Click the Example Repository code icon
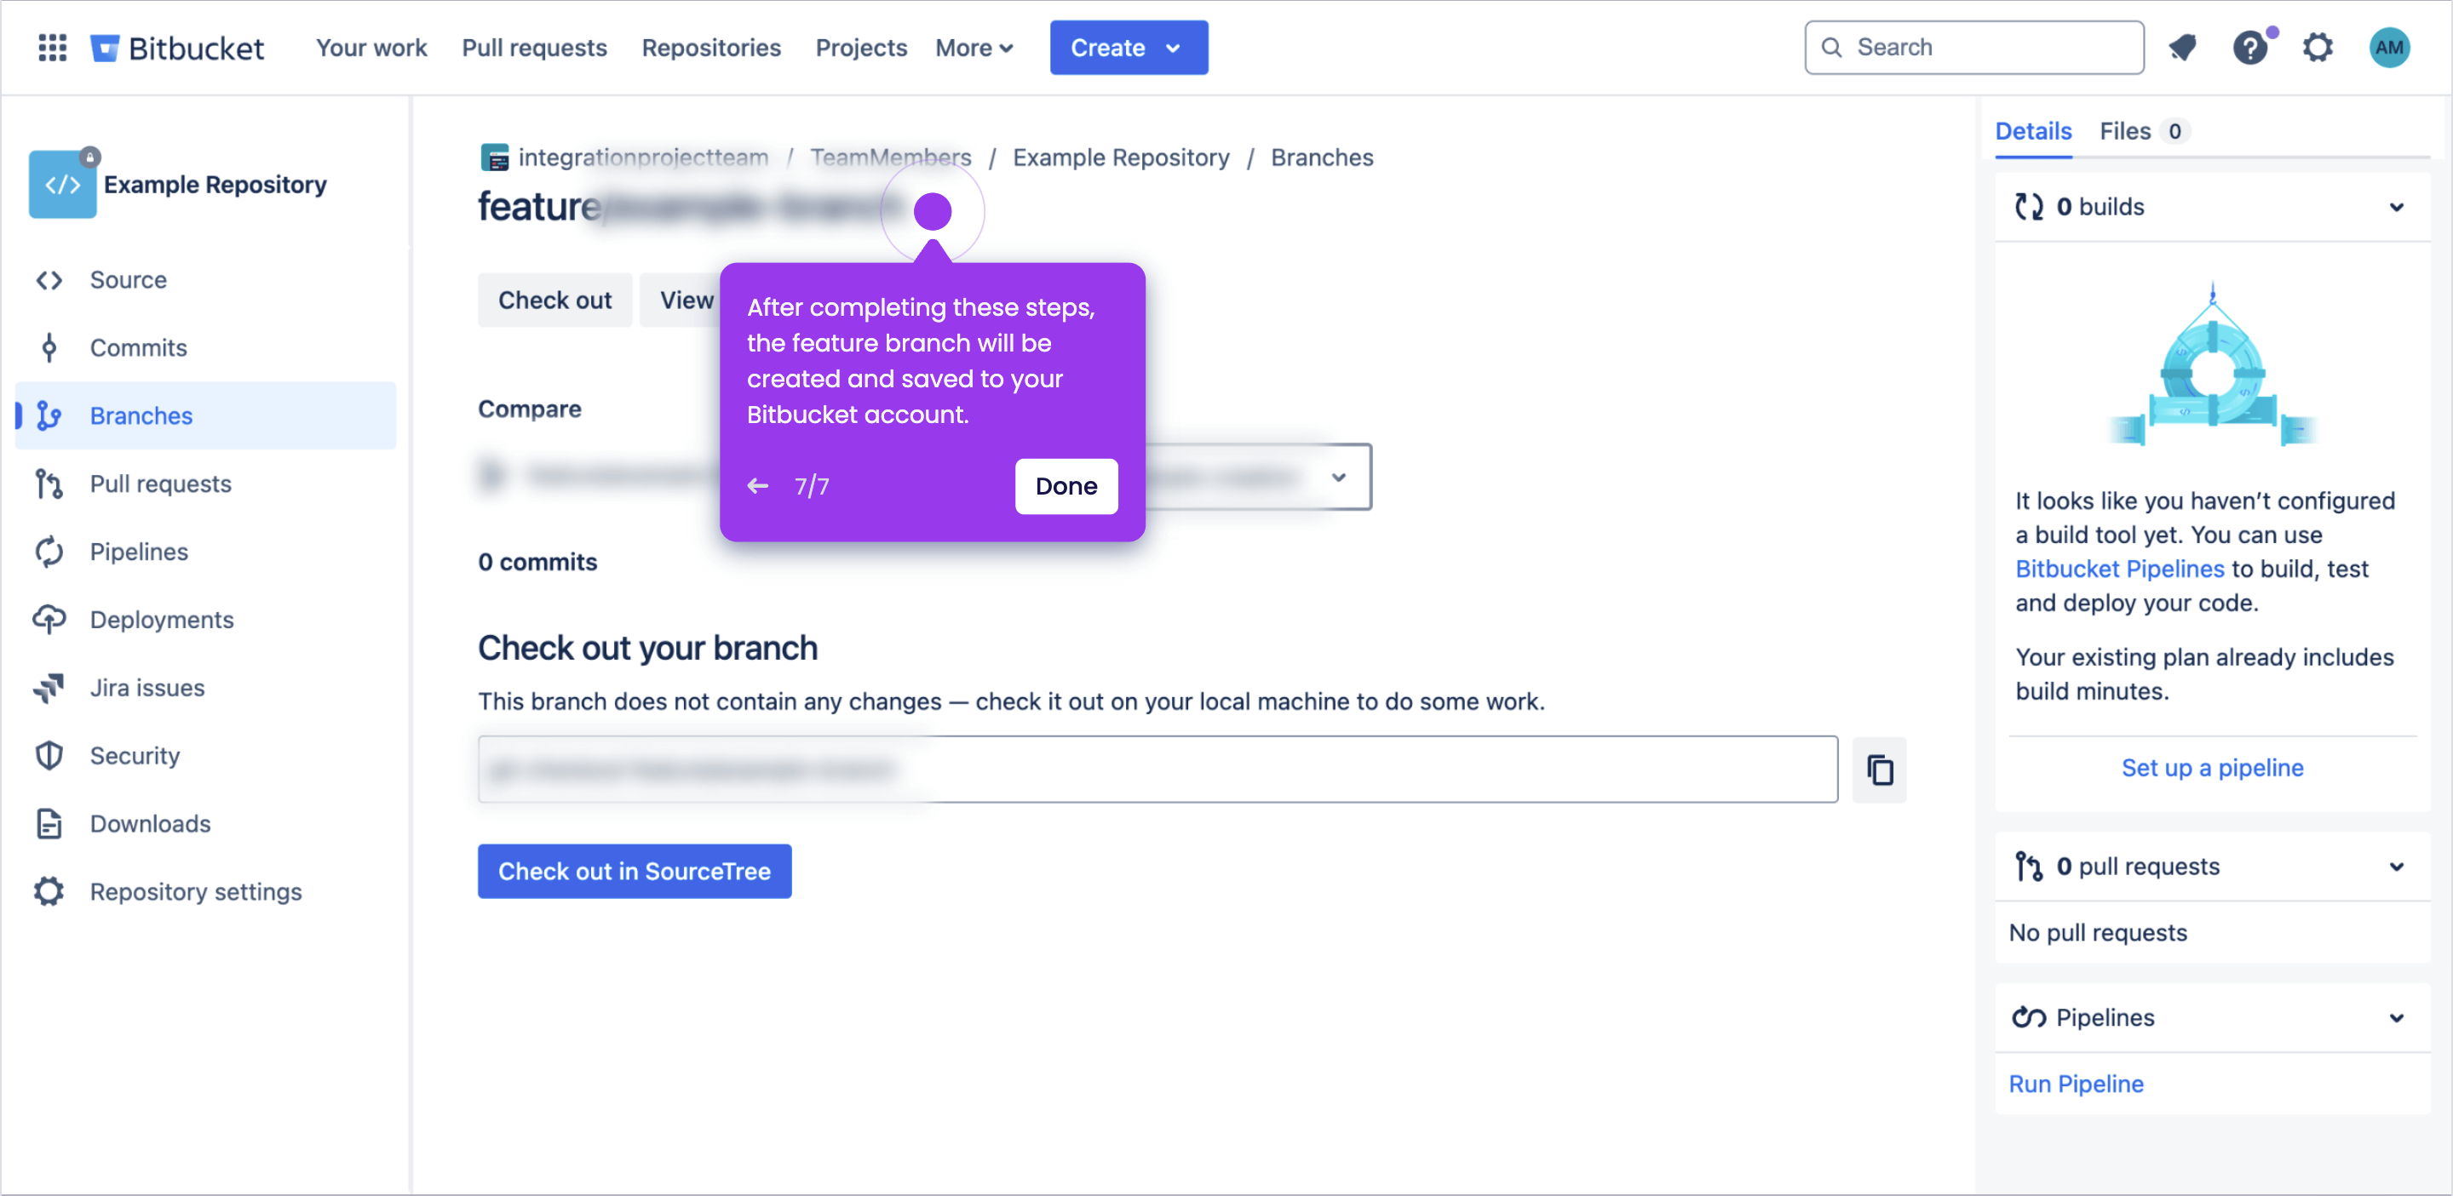Screen dimensions: 2453x1196 coord(63,185)
